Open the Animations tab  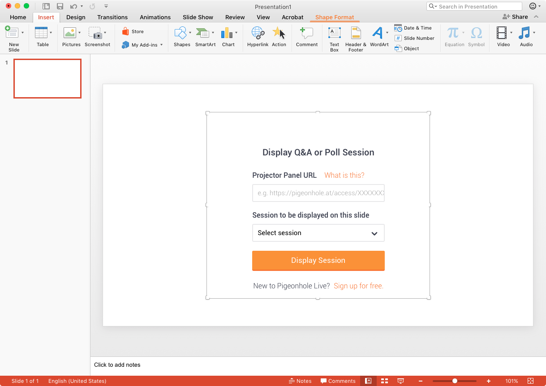pos(155,17)
